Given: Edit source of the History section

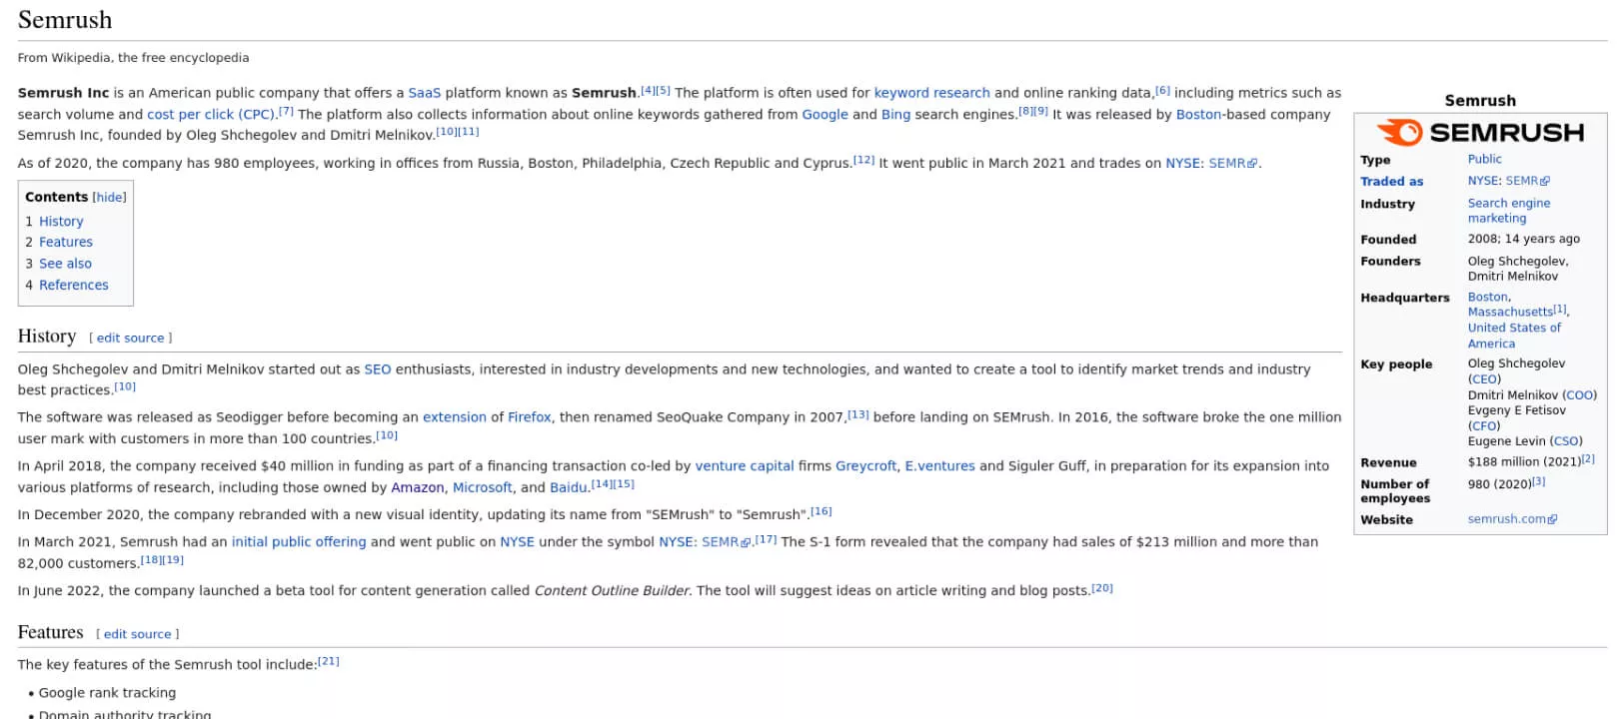Looking at the screenshot, I should click(x=130, y=339).
